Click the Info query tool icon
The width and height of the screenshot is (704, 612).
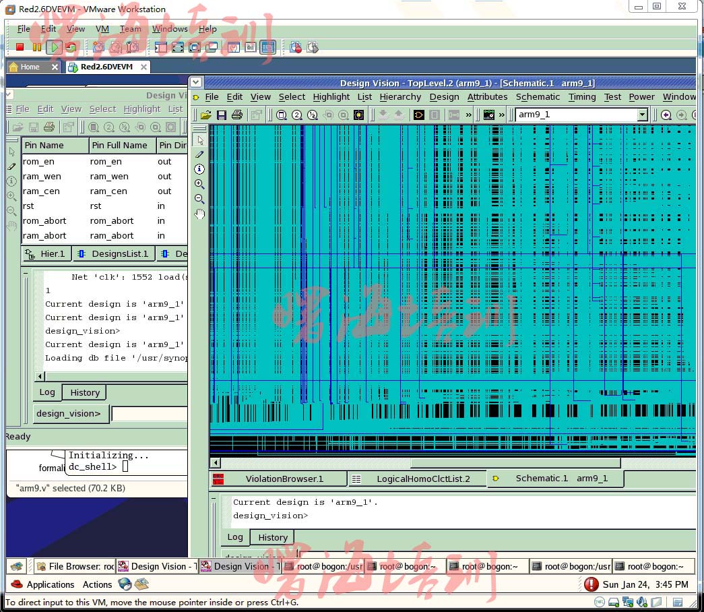click(x=199, y=169)
